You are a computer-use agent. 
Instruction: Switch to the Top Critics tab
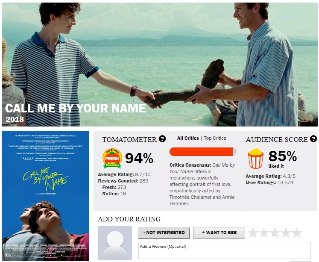click(215, 138)
